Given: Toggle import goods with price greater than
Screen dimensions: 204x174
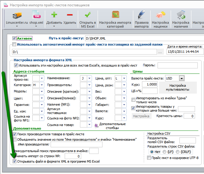Looking at the screenshot, I should click(x=133, y=108).
